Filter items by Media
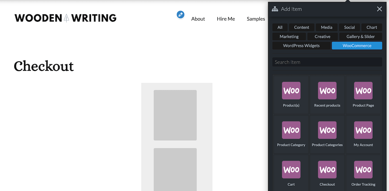 pyautogui.click(x=327, y=27)
